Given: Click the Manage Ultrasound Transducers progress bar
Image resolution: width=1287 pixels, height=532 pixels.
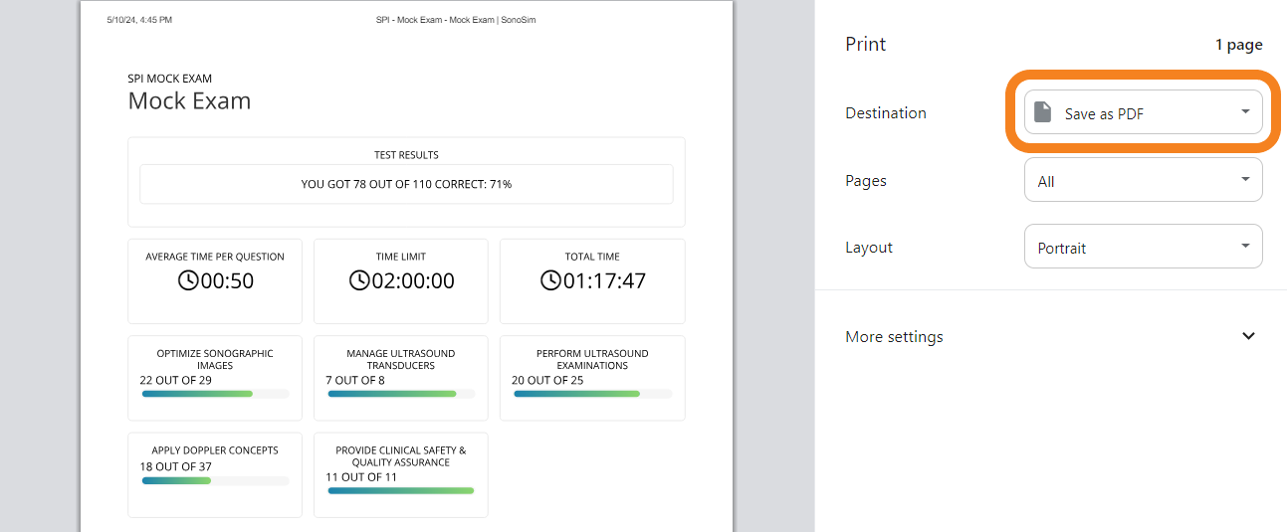Looking at the screenshot, I should pyautogui.click(x=400, y=394).
